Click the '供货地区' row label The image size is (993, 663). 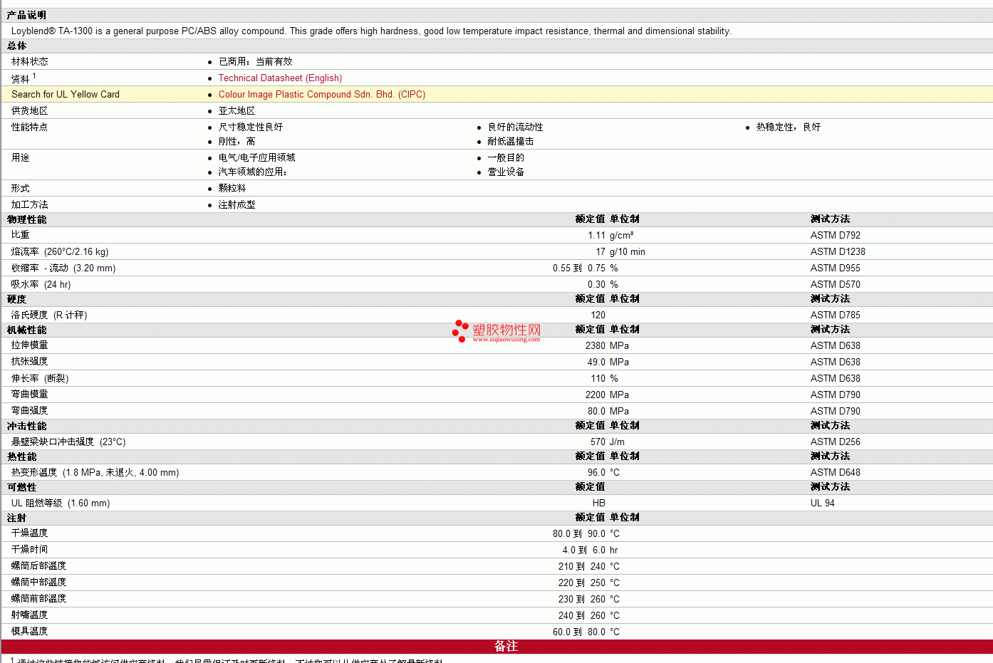point(30,111)
